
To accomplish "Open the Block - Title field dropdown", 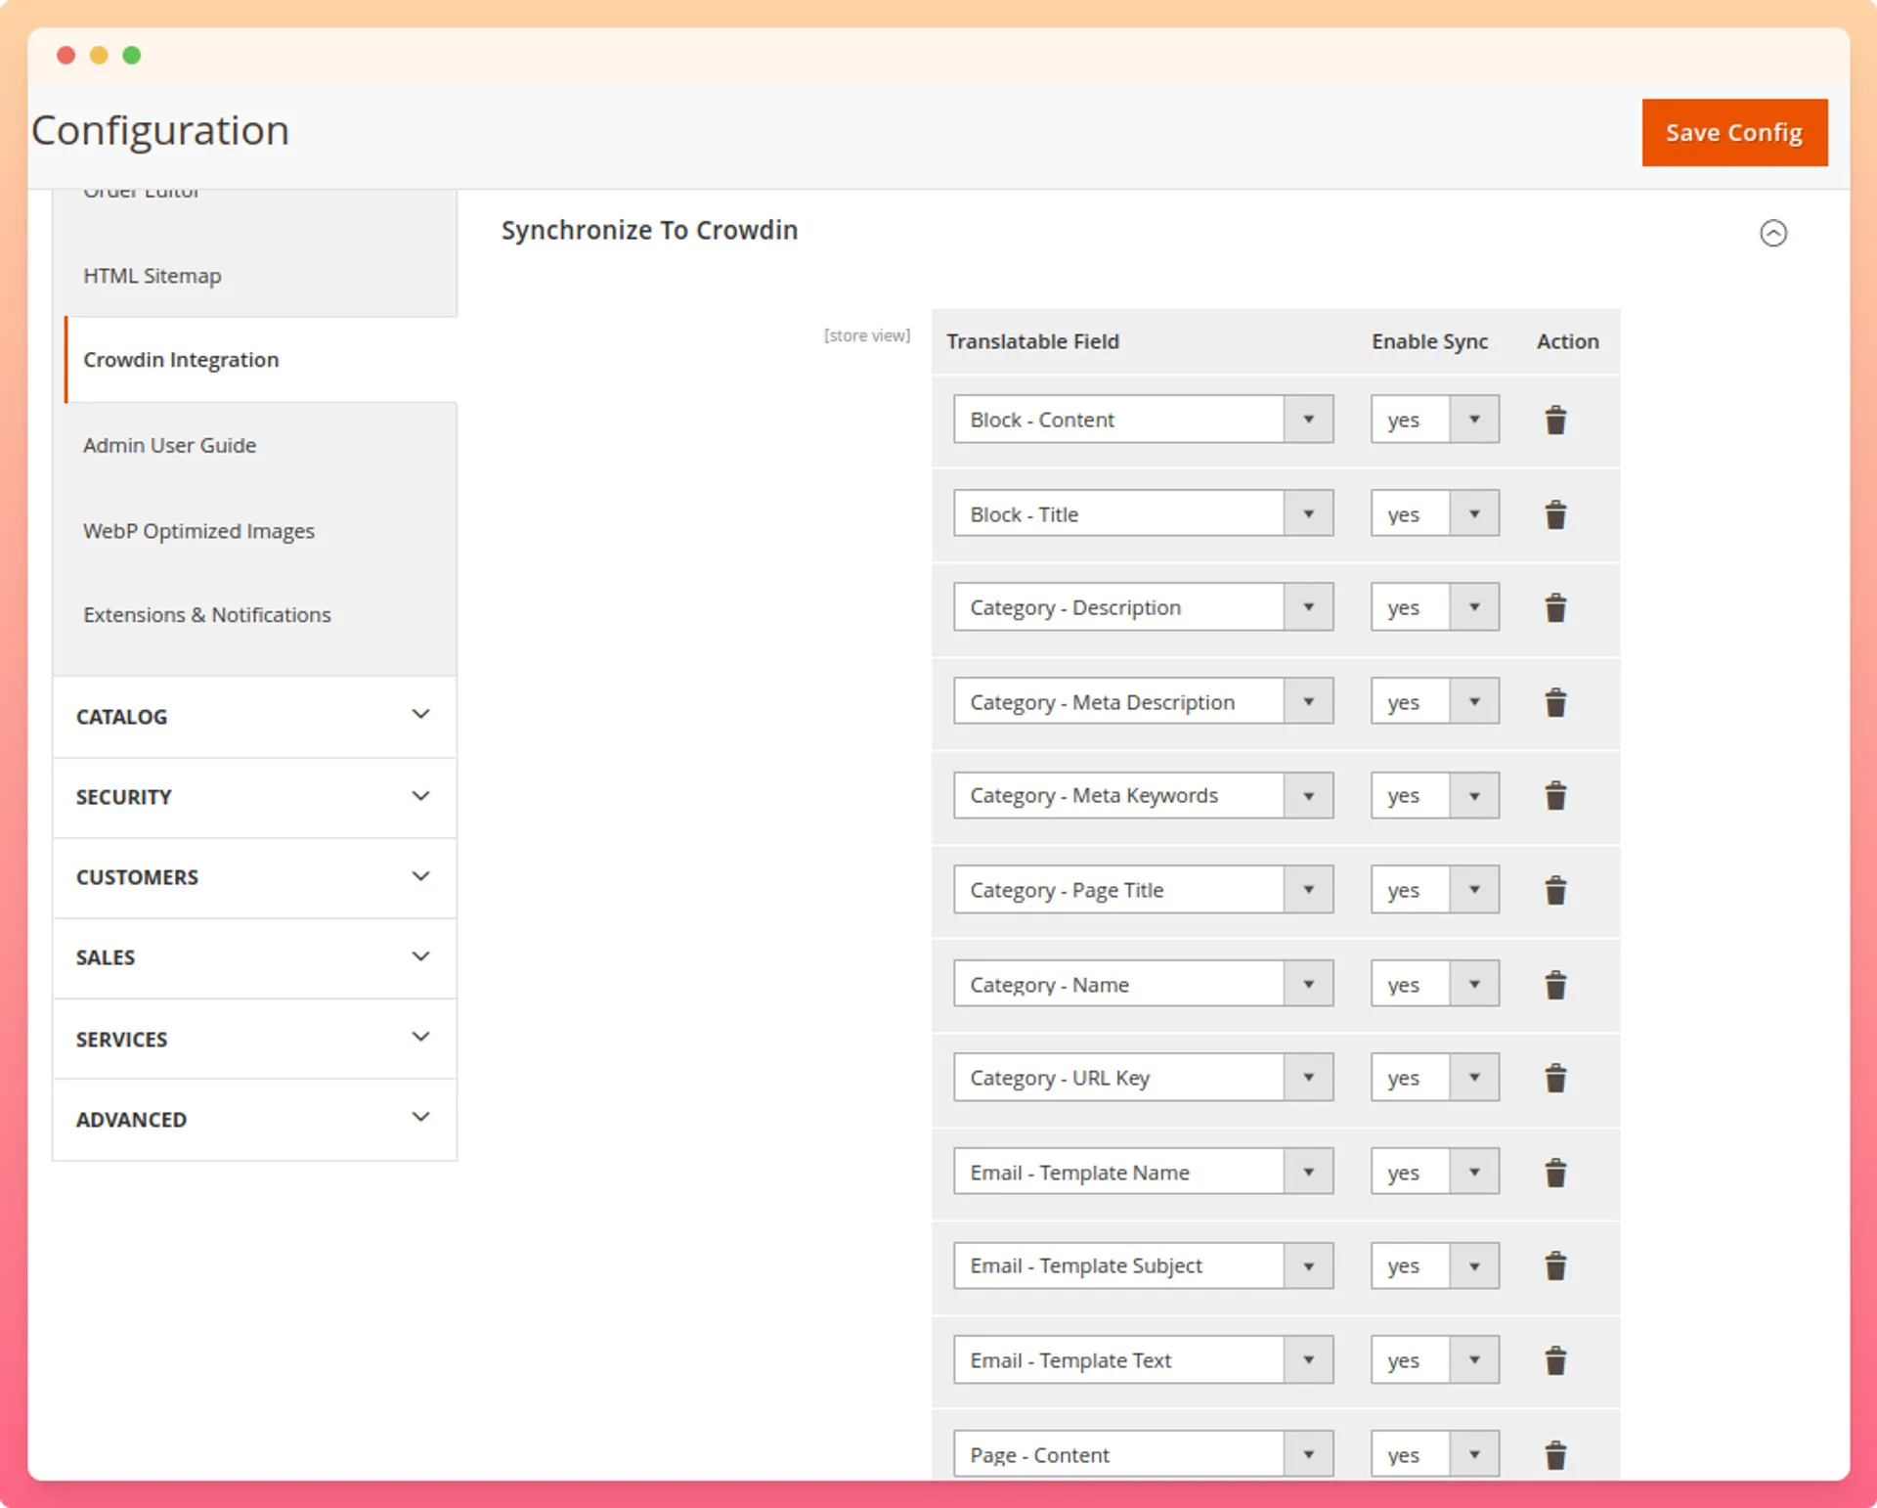I will [x=1143, y=514].
